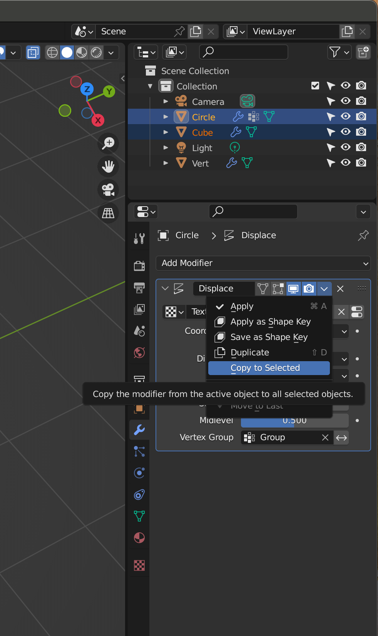Hide Circle in viewport eye icon
Viewport: 378px width, 636px height.
coord(346,116)
